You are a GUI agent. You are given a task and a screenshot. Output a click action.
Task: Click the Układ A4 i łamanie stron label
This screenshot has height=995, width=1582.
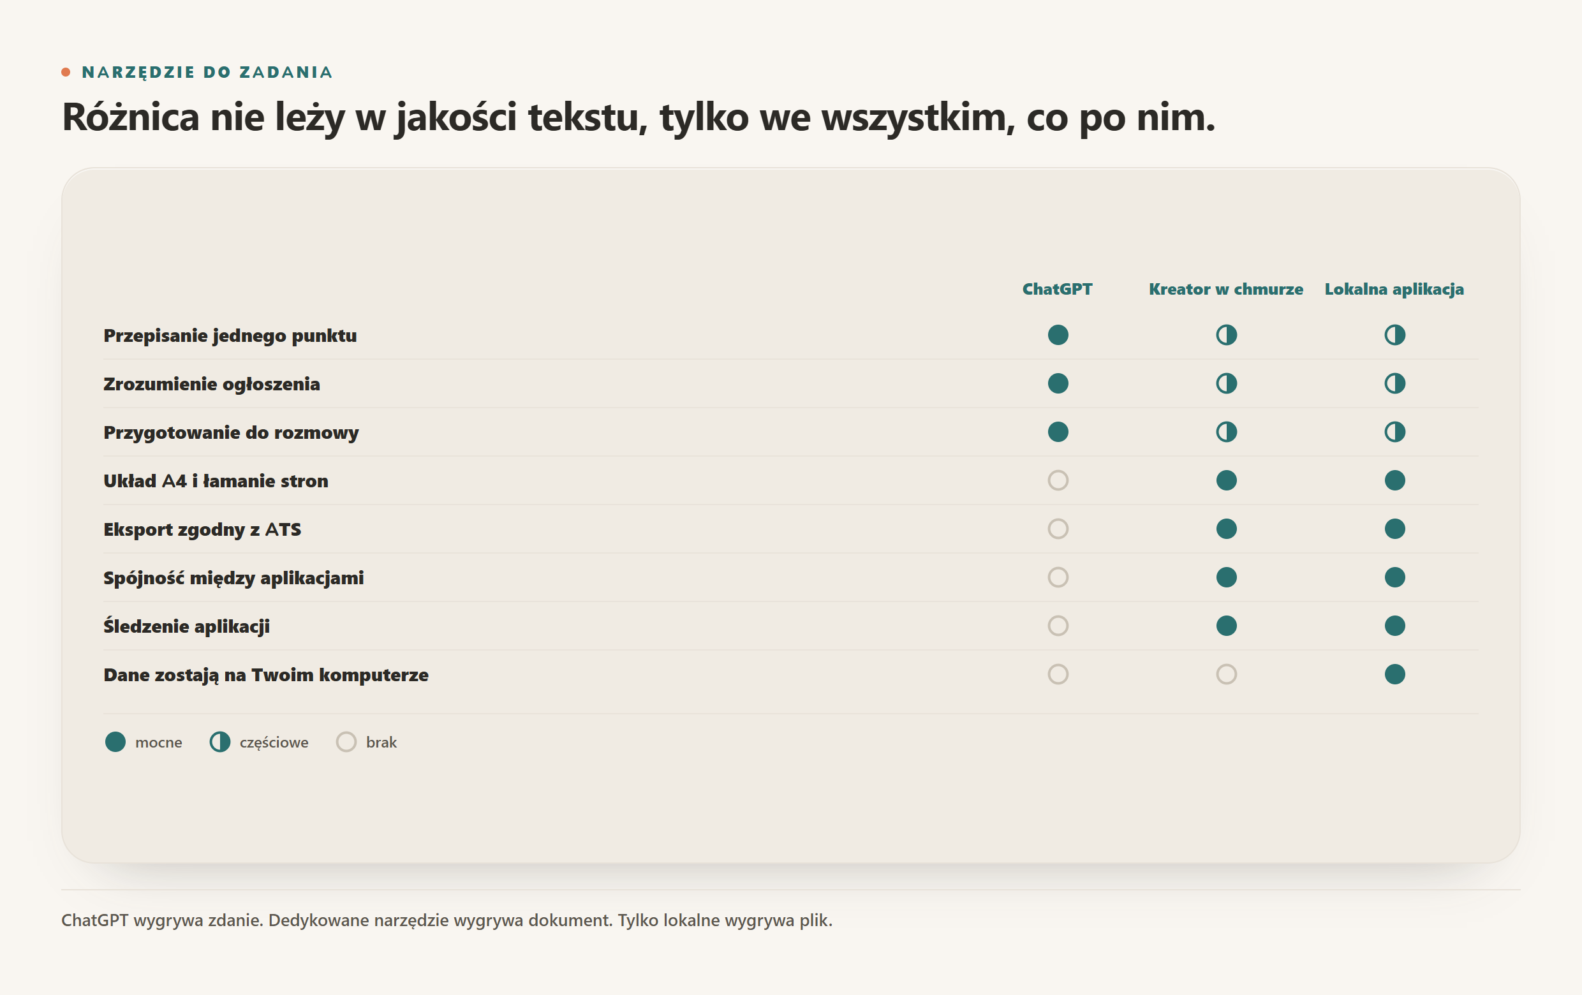click(216, 481)
